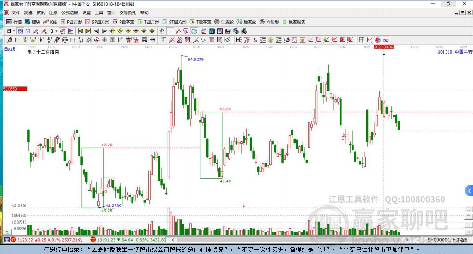Open the 六角形 tool

(269, 22)
